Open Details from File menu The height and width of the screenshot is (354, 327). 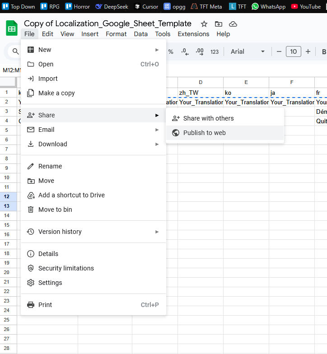[x=93, y=254]
